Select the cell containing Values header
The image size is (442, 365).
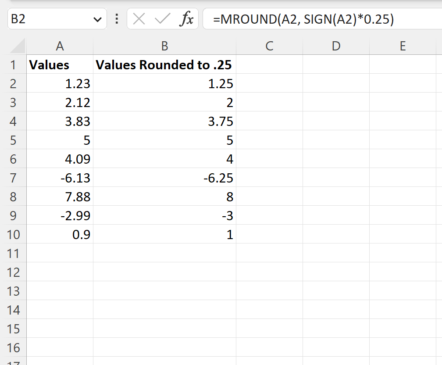[x=60, y=64]
